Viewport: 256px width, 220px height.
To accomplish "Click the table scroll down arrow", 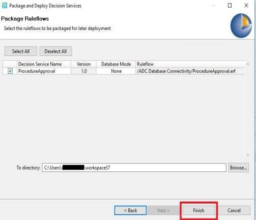I will pyautogui.click(x=248, y=155).
